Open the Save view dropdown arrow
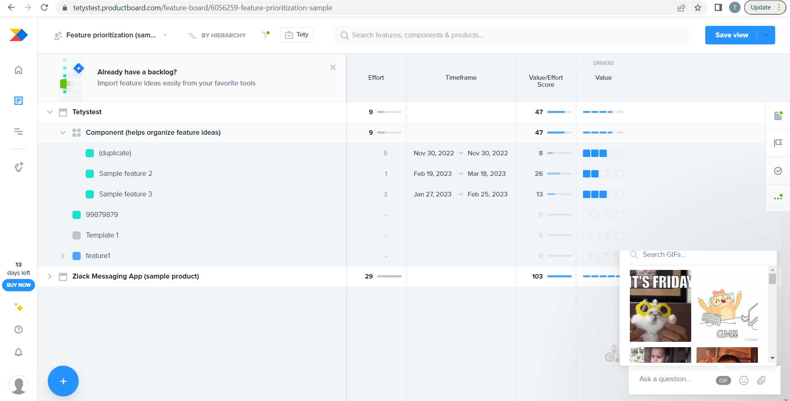 [766, 35]
